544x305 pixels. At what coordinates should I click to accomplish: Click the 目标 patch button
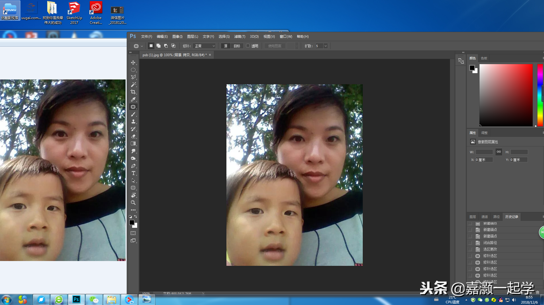click(237, 46)
